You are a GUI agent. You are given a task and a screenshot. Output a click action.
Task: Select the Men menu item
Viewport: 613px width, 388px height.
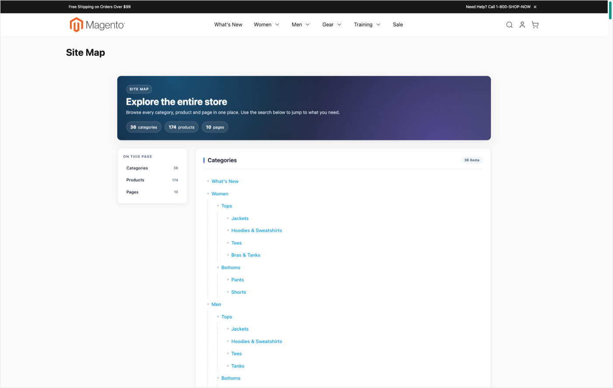point(297,24)
